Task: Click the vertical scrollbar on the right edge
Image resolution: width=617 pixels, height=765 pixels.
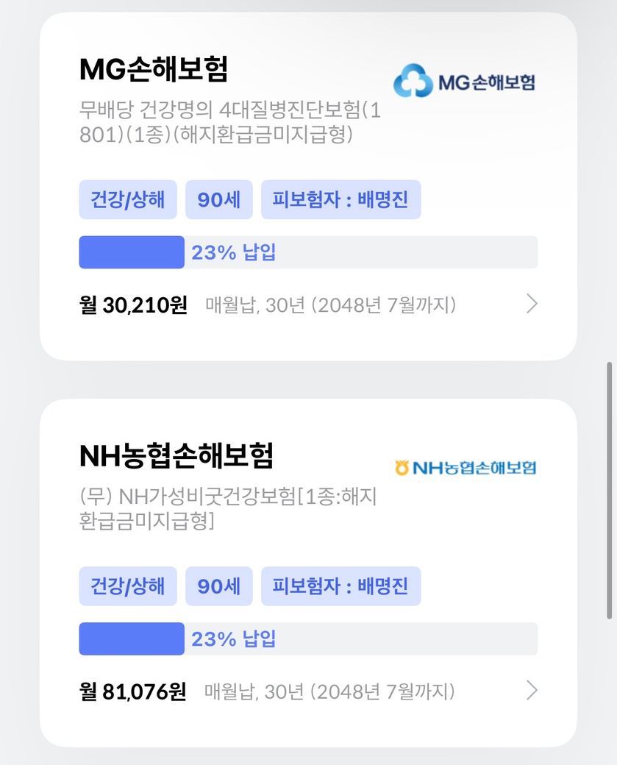Action: point(609,489)
